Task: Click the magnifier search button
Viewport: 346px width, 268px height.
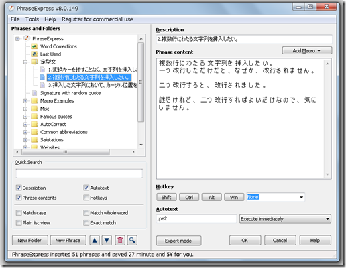Action: [132, 241]
